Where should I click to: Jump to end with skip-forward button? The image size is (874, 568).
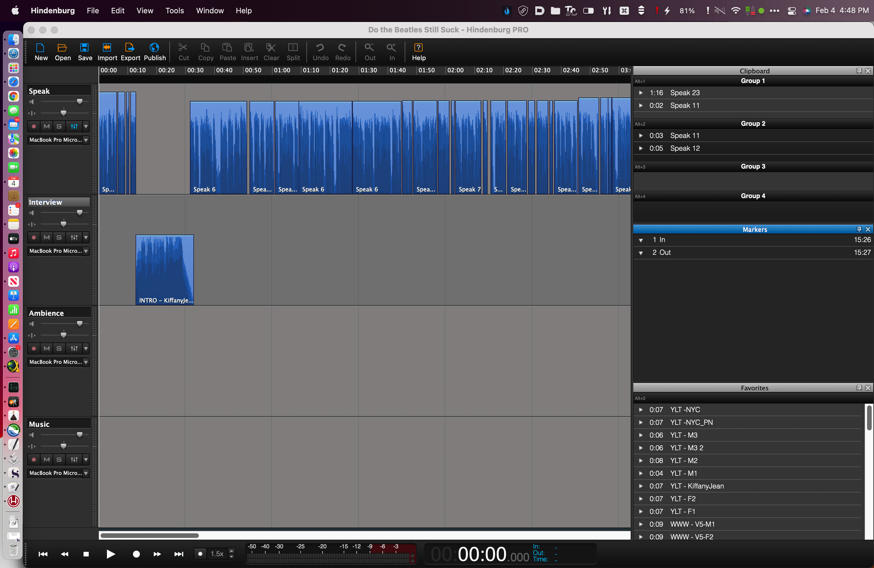[179, 554]
